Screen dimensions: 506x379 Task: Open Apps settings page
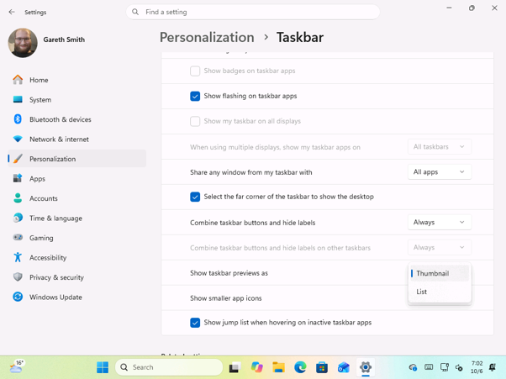77,178
